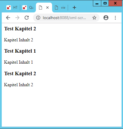Open the Chrome profile avatar menu

click(106, 18)
